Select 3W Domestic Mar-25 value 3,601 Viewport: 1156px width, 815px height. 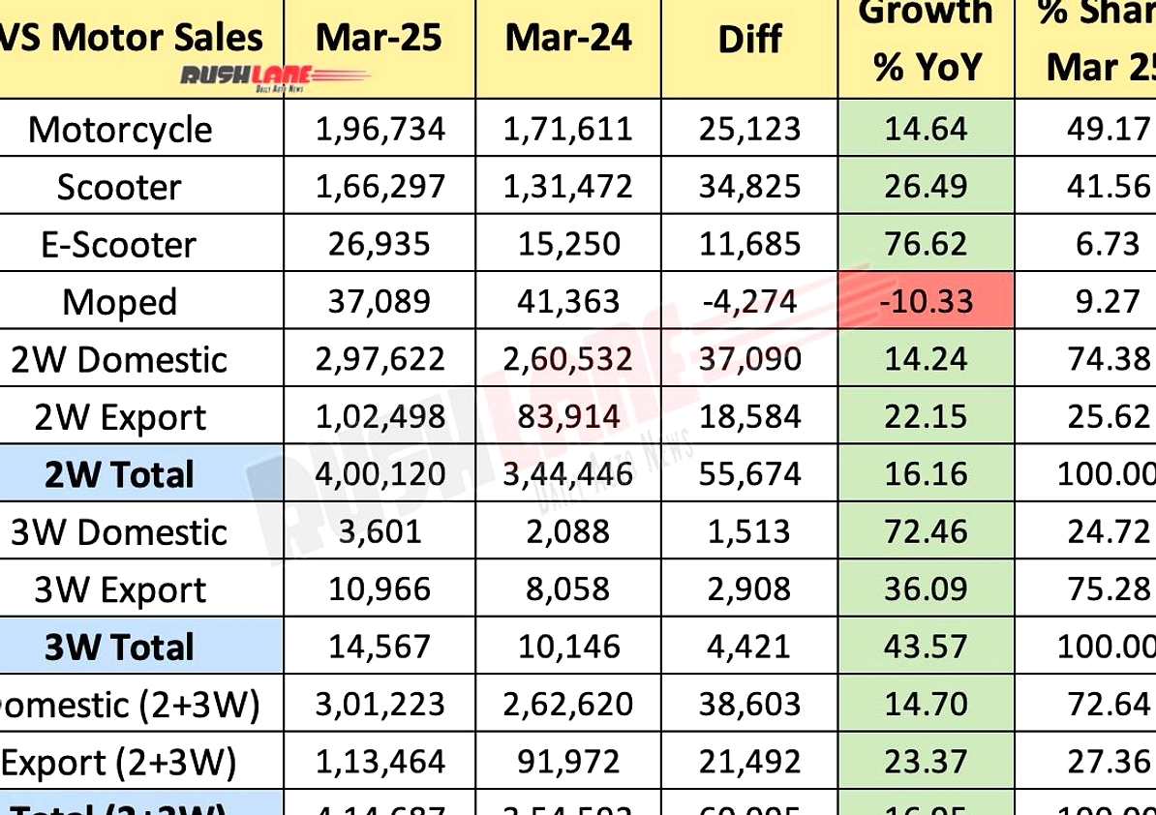point(380,531)
